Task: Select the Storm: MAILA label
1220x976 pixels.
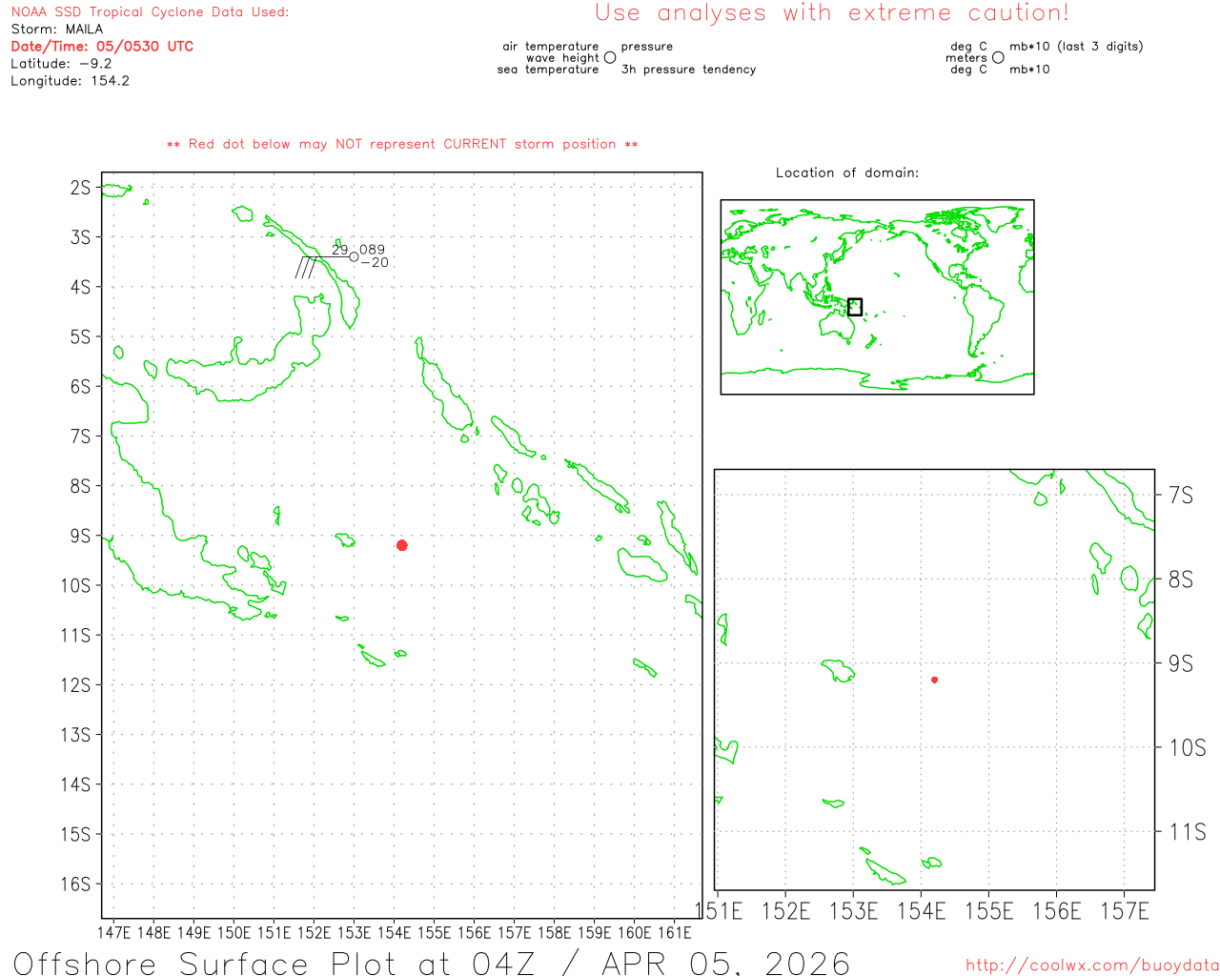Action: pos(57,29)
